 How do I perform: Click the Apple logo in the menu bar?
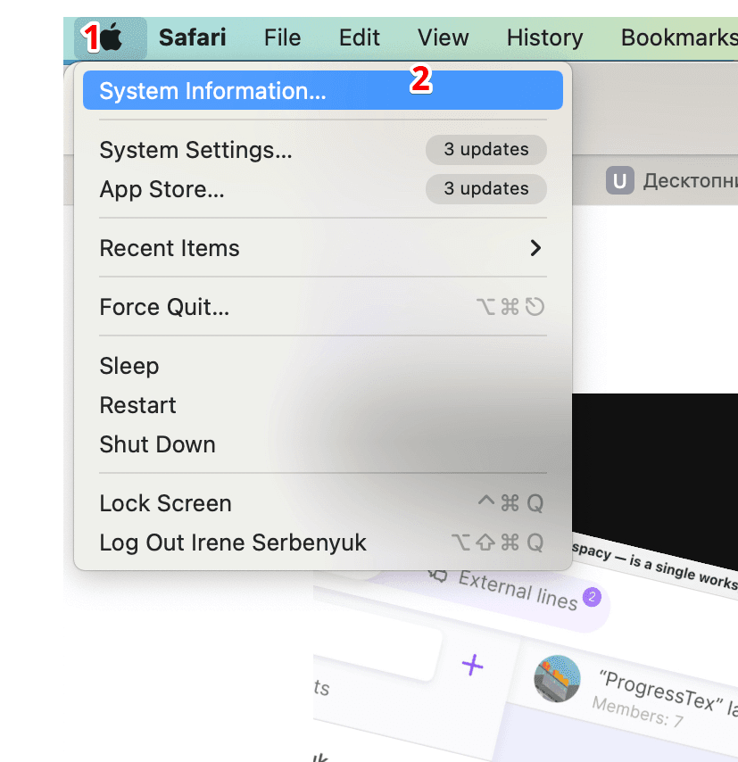point(112,38)
